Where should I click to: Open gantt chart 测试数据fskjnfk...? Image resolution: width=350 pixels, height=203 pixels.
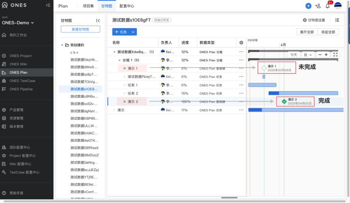click(84, 60)
